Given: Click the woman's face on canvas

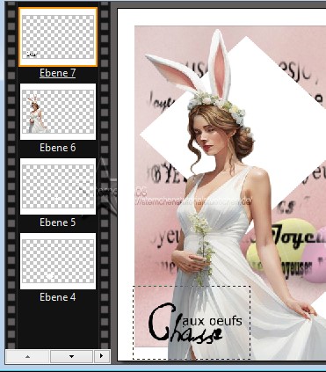Looking at the screenshot, I should pos(207,135).
